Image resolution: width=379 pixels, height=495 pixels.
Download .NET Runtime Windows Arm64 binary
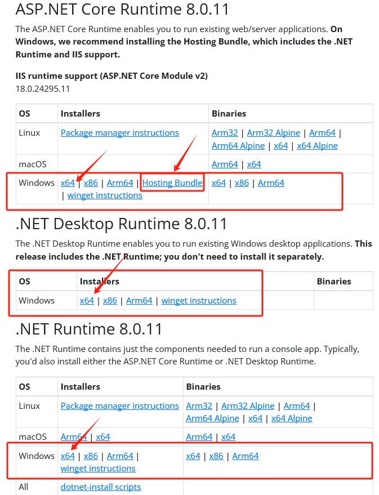(246, 456)
